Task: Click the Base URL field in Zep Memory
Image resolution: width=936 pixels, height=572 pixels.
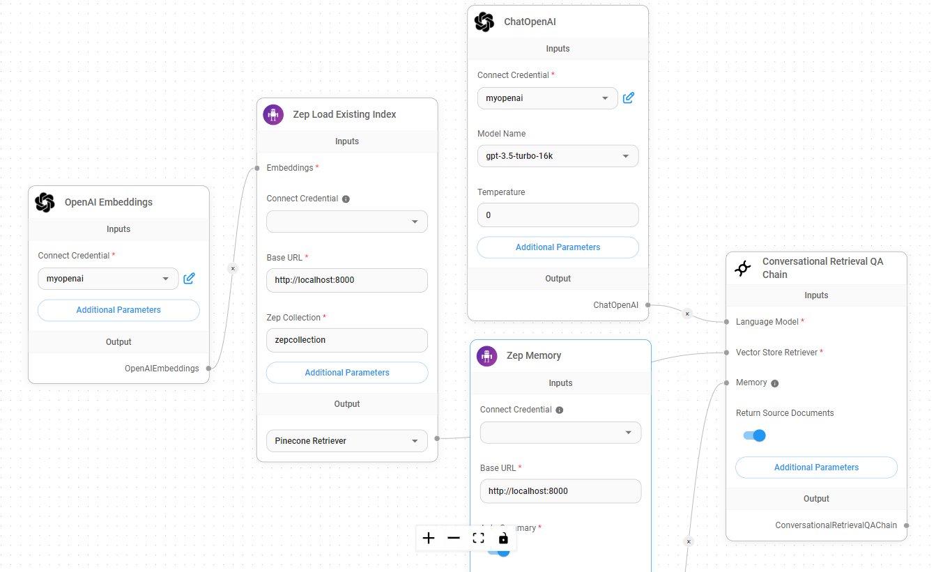Action: point(560,490)
